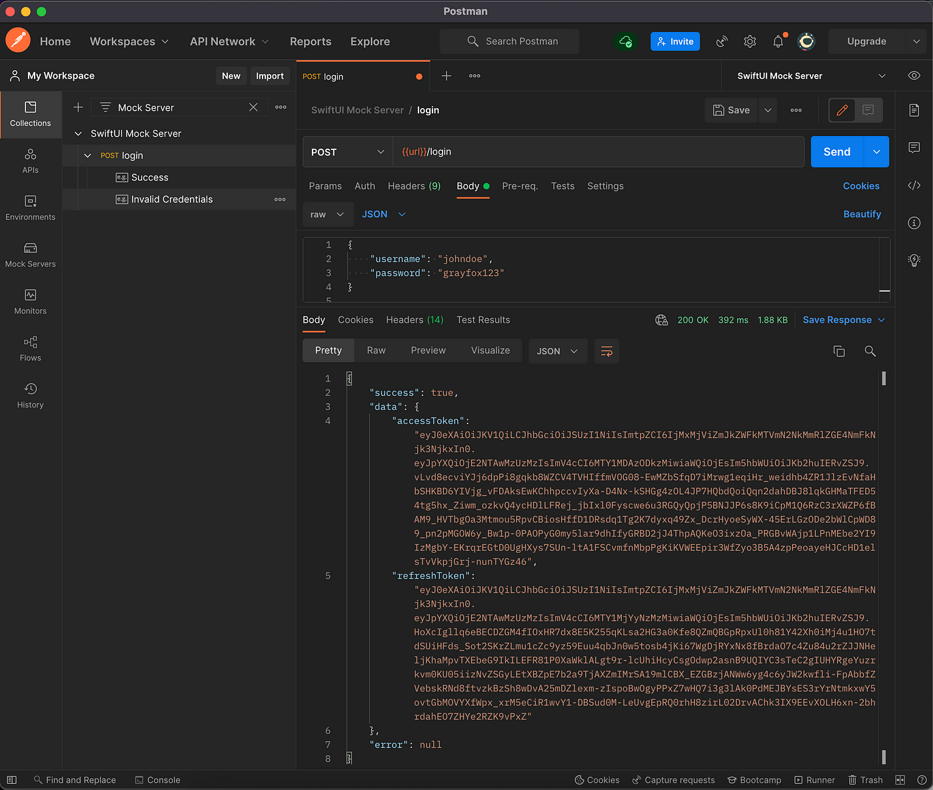Click the Import button
The image size is (933, 790).
point(270,76)
